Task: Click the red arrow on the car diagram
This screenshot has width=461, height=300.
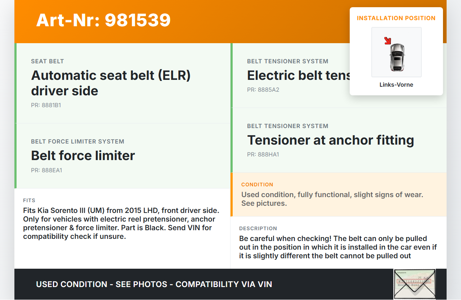Action: 388,41
